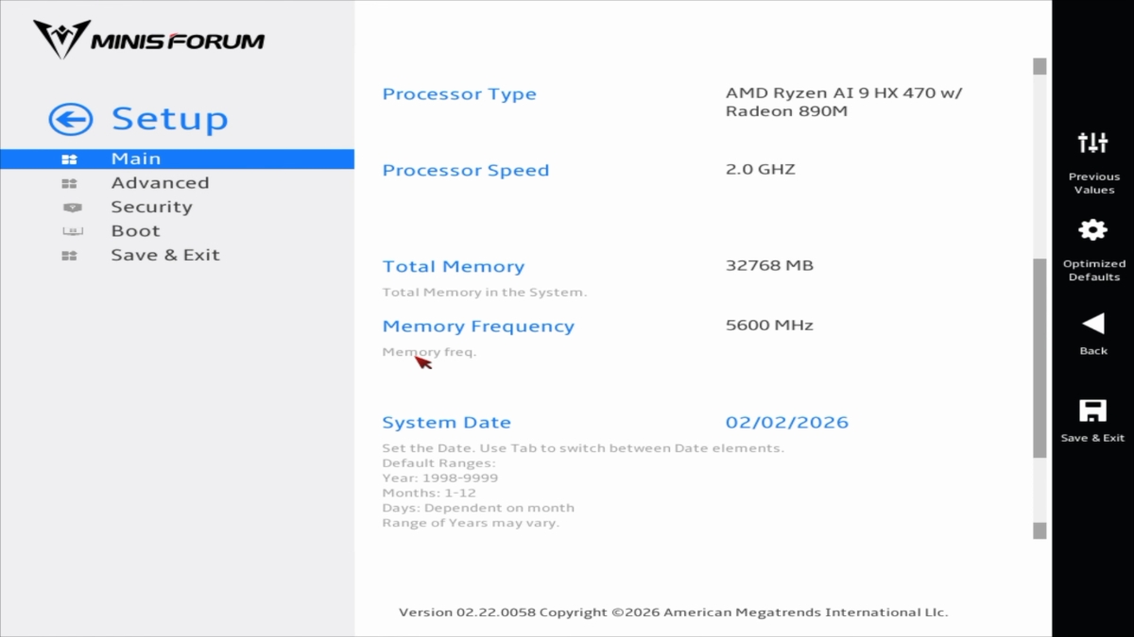Select the Boot menu item

pos(135,231)
